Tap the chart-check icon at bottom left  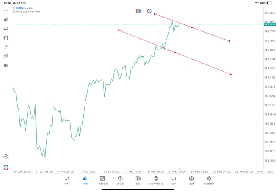click(6, 157)
